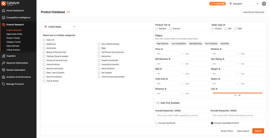Click the video tutorial icon beside Product Database
This screenshot has width=270, height=138.
(x=68, y=12)
